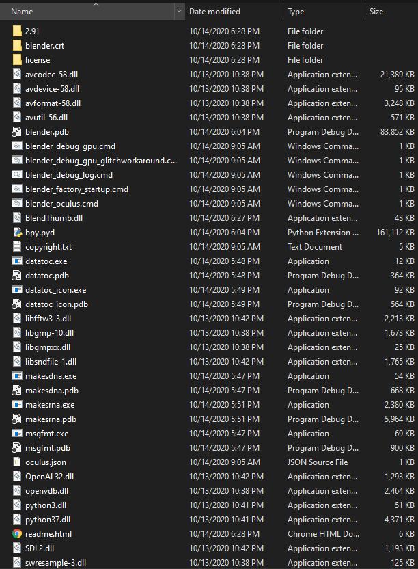Viewport: 418px width, 569px height.
Task: Select the python3.dll file name
Action: (x=46, y=505)
